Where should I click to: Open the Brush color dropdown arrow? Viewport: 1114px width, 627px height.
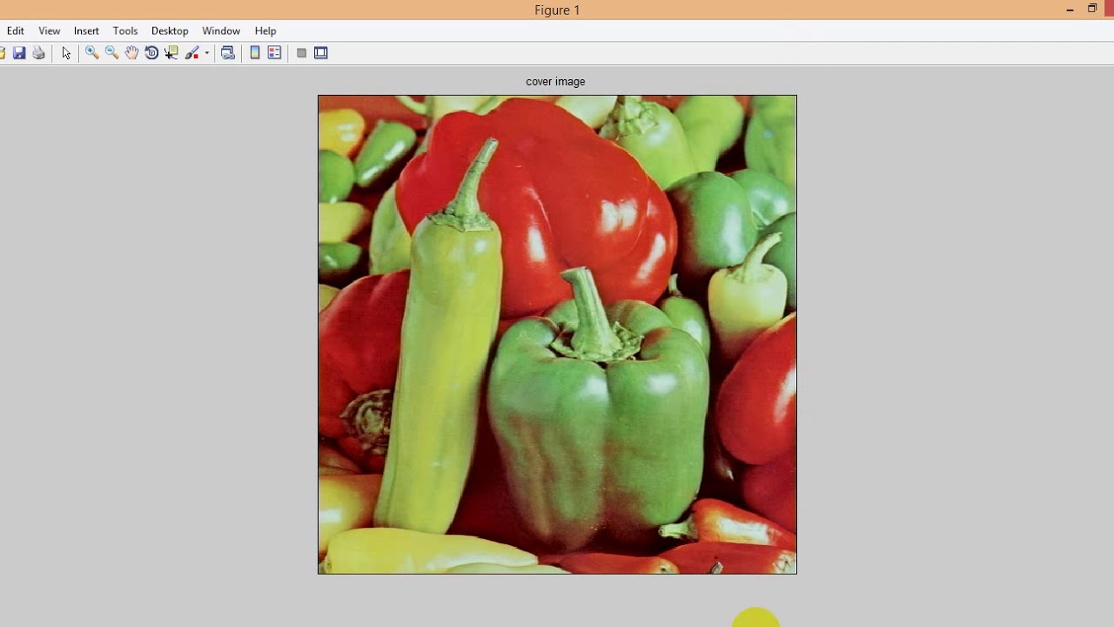206,53
